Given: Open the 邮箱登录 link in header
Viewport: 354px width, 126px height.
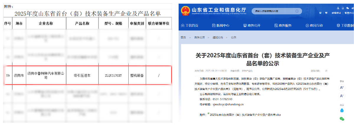Looking at the screenshot, I should [x=336, y=13].
